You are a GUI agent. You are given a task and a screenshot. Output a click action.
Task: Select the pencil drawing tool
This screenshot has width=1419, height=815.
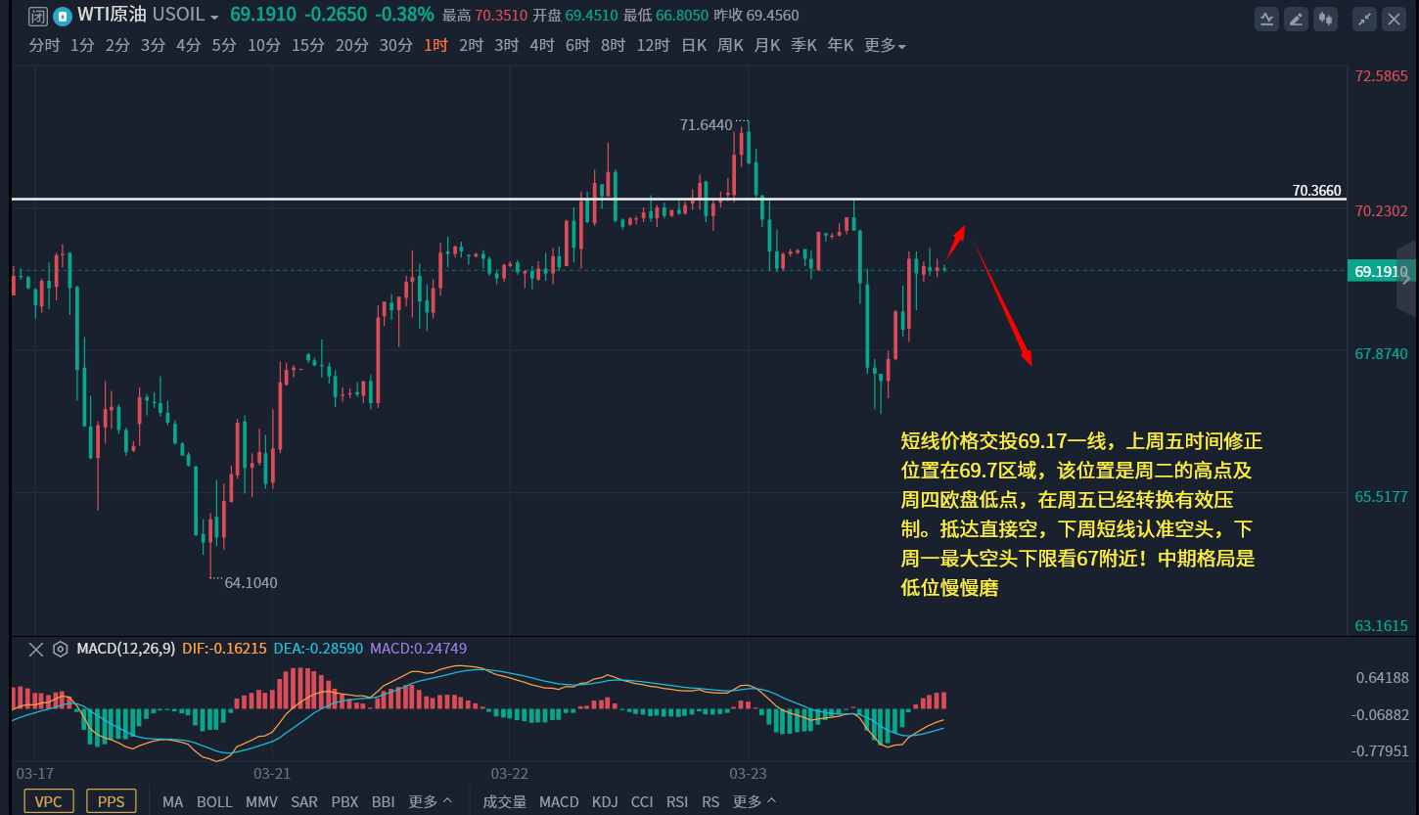pos(1297,18)
